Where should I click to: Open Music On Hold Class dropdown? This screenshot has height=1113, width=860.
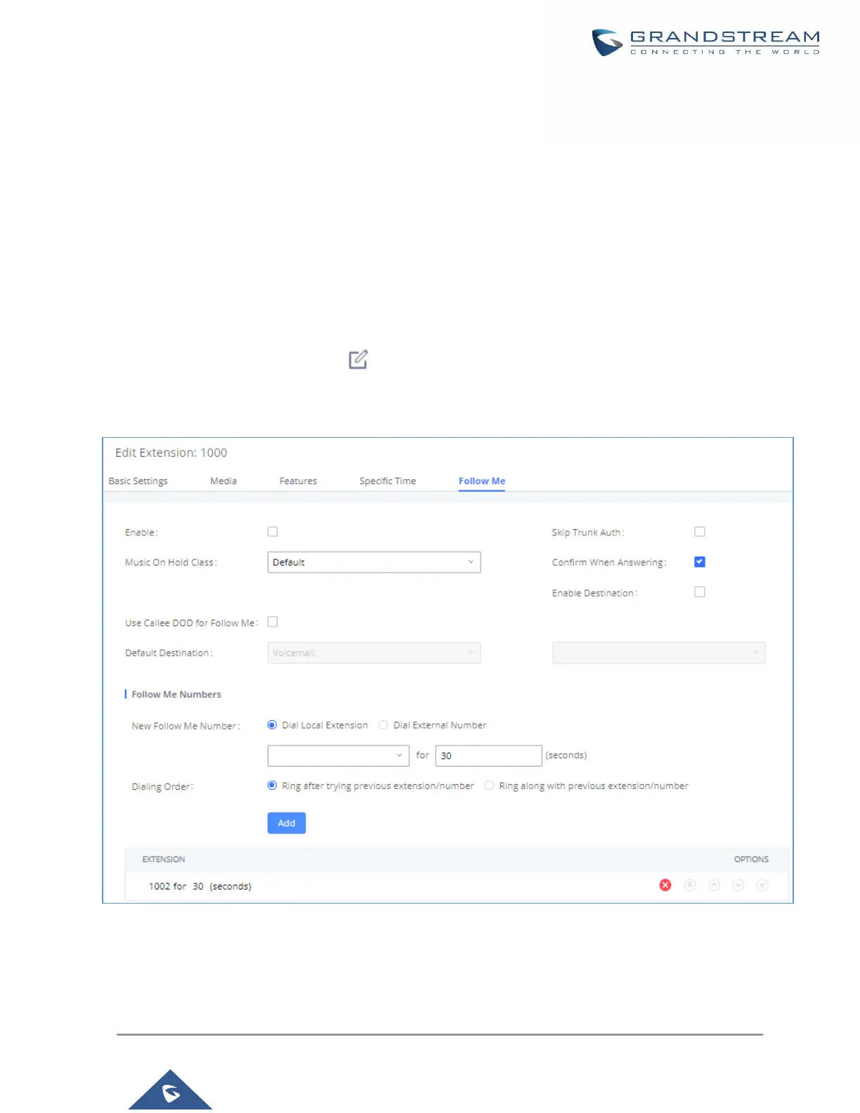coord(374,562)
